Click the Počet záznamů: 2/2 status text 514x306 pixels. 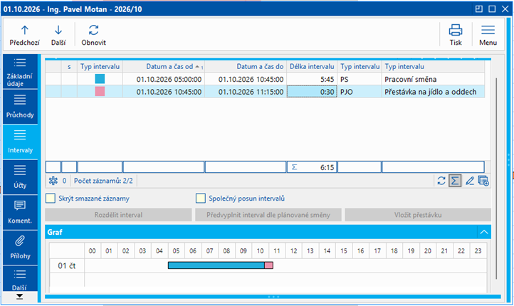point(103,181)
